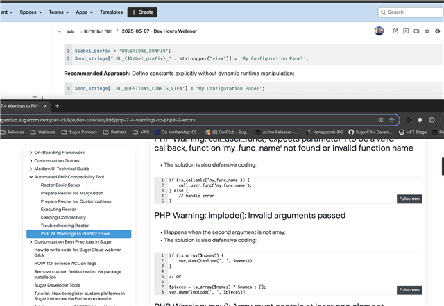Open the Apps dropdown menu
Image resolution: width=444 pixels, height=306 pixels.
(85, 12)
